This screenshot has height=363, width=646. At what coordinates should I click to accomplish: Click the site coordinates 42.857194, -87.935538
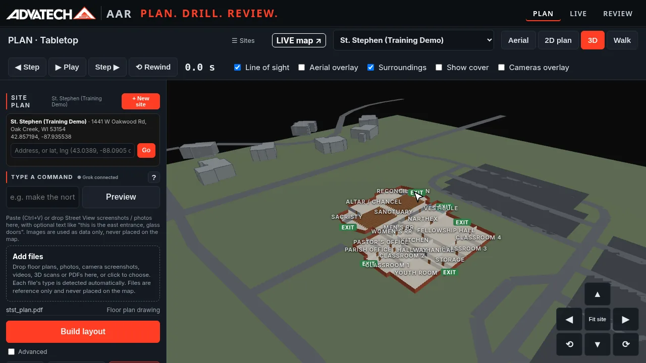(x=41, y=137)
